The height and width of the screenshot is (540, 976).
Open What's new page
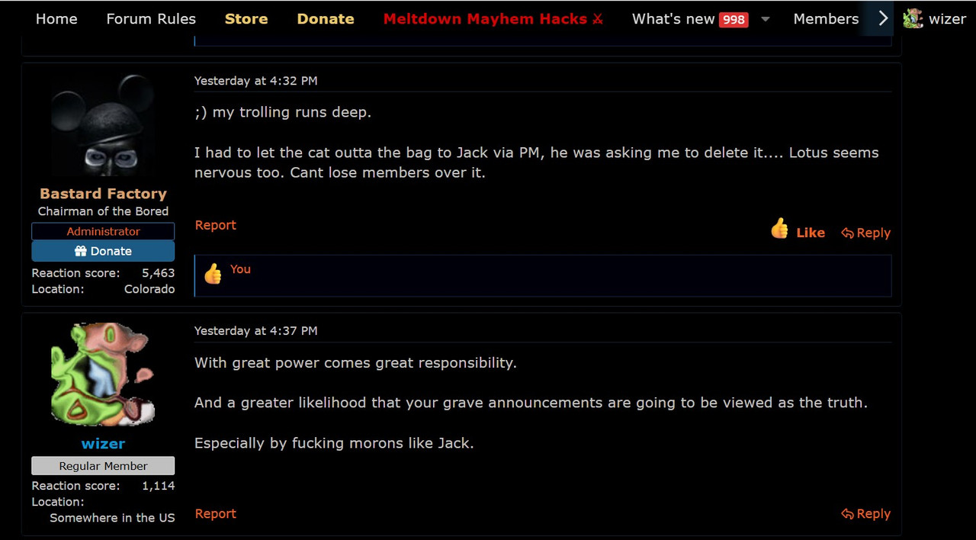point(673,19)
